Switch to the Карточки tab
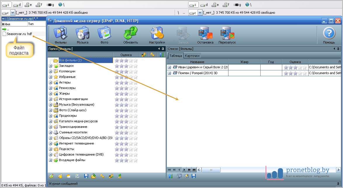This screenshot has height=188, width=343. coord(192,56)
